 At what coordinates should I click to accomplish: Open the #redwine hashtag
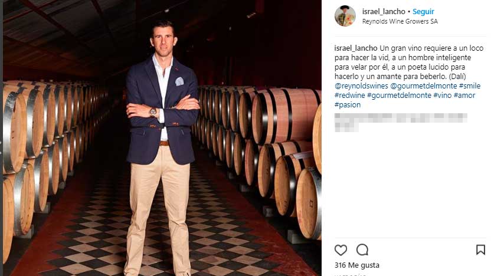tap(349, 95)
